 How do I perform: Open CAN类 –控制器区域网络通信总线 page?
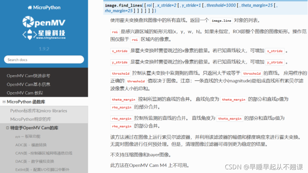44,153
